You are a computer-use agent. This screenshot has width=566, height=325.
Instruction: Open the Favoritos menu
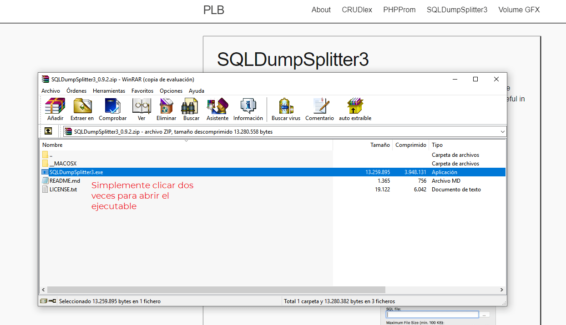pyautogui.click(x=142, y=91)
